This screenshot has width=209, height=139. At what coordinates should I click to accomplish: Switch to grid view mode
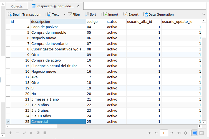click(x=195, y=133)
